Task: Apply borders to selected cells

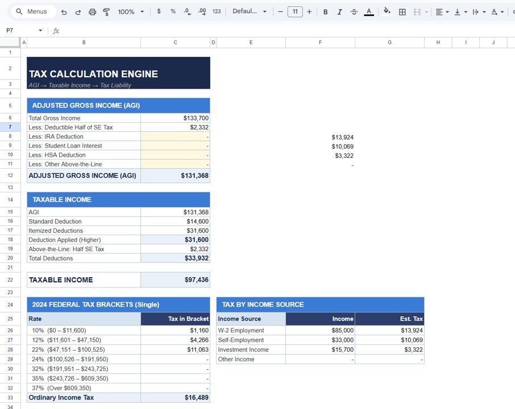Action: (x=402, y=11)
